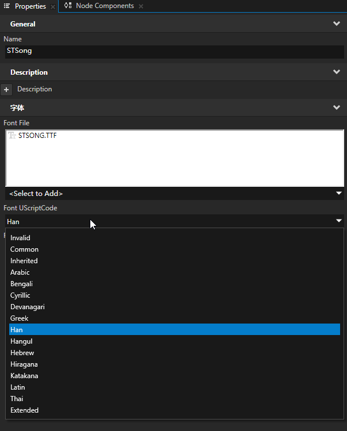
Task: Choose Inherited from the script list
Action: [x=174, y=261]
